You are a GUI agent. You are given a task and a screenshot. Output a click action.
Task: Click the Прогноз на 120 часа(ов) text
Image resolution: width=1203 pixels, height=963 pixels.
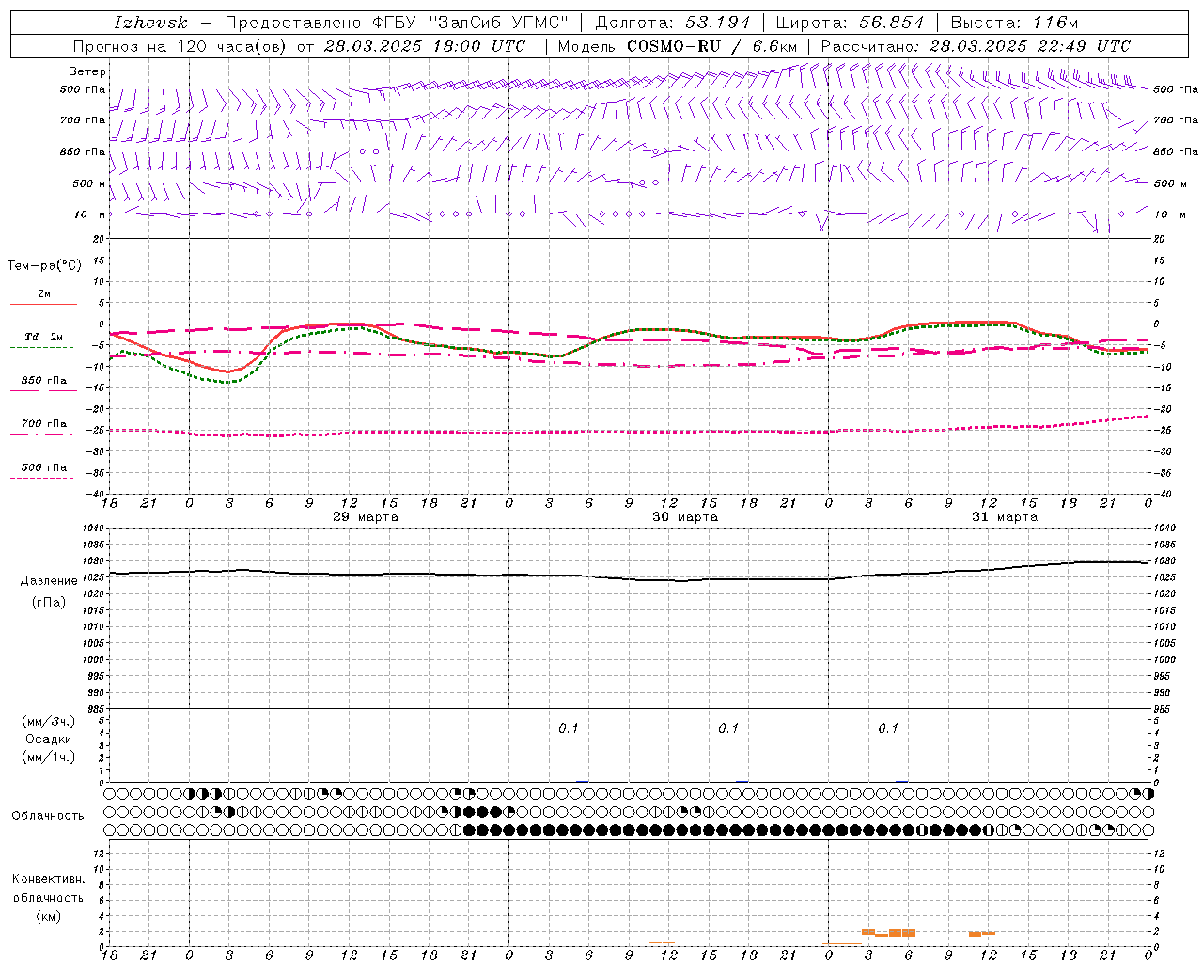pyautogui.click(x=180, y=46)
